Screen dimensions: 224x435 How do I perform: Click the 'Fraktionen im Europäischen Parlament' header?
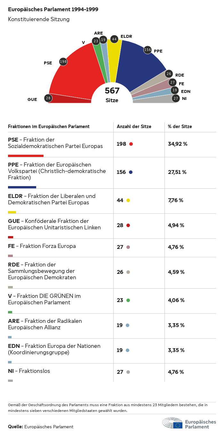pyautogui.click(x=49, y=127)
